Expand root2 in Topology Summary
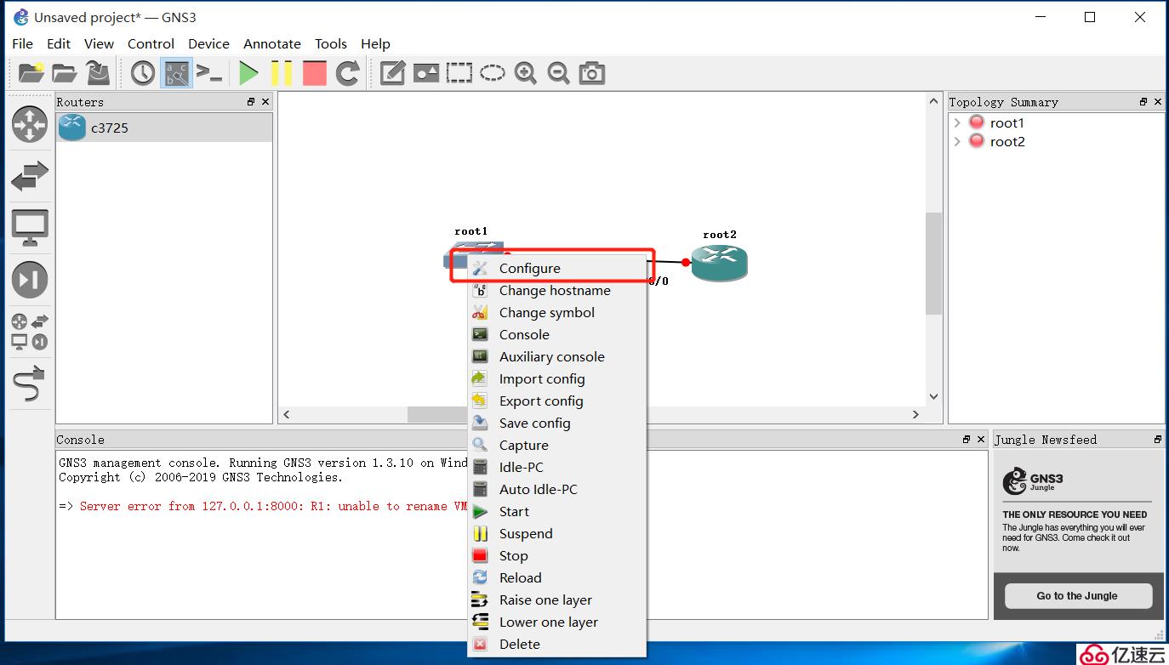The height and width of the screenshot is (665, 1169). pyautogui.click(x=957, y=141)
